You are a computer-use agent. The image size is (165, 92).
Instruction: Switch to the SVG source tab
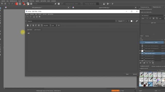pyautogui.click(x=37, y=30)
